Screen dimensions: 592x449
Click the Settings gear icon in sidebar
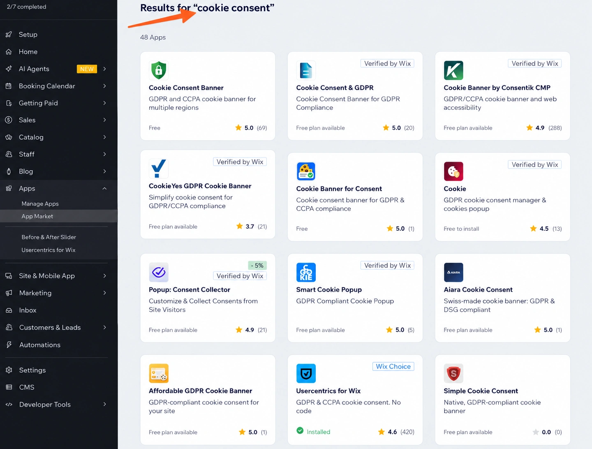pos(9,370)
